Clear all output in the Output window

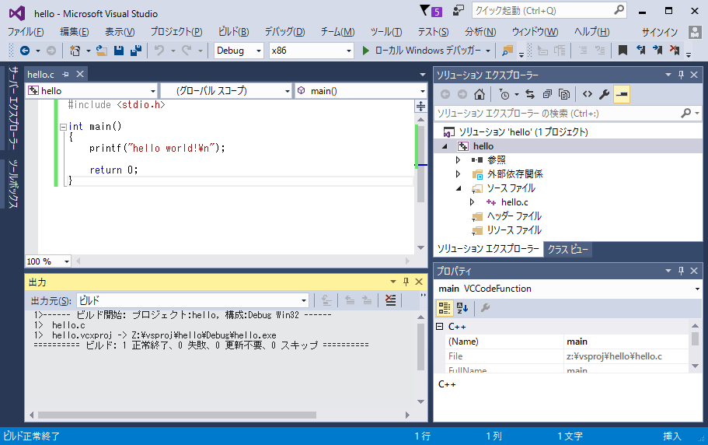pyautogui.click(x=391, y=300)
